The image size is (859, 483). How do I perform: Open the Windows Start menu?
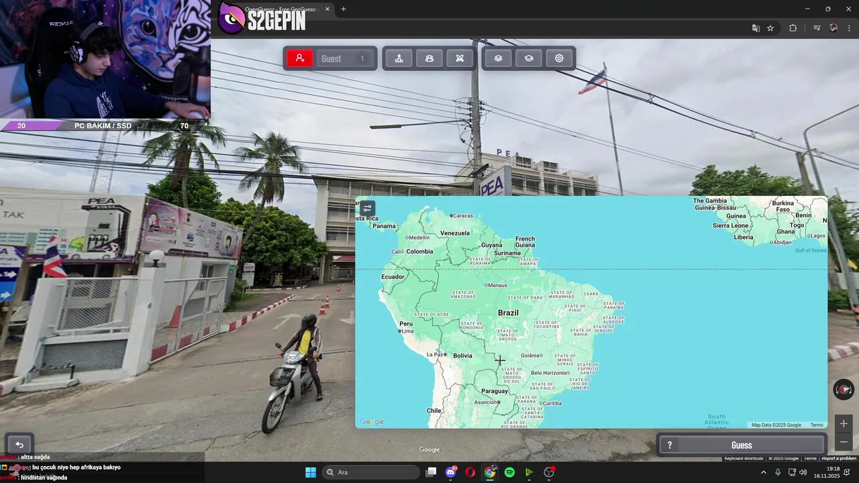pyautogui.click(x=311, y=472)
